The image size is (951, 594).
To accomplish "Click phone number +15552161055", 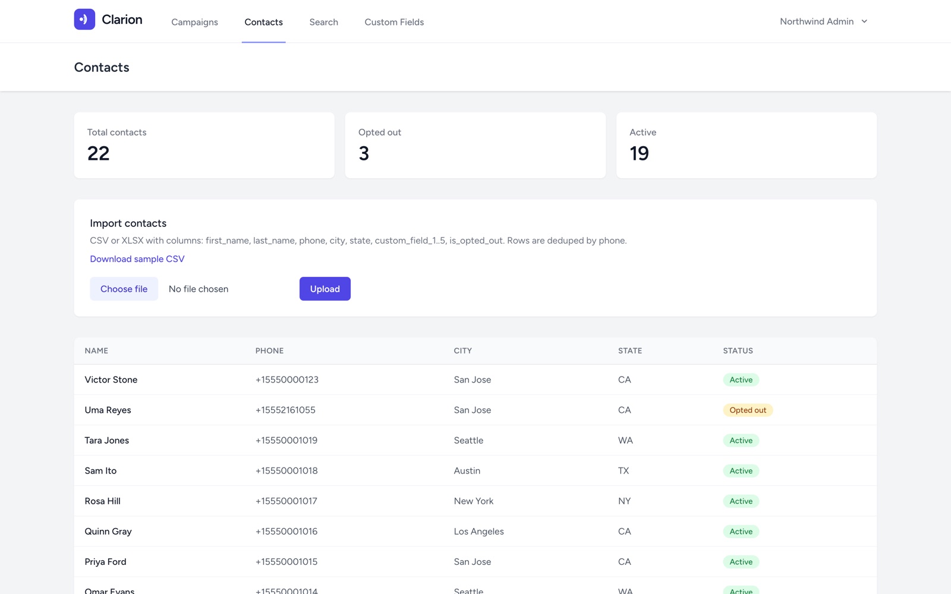I will [285, 410].
